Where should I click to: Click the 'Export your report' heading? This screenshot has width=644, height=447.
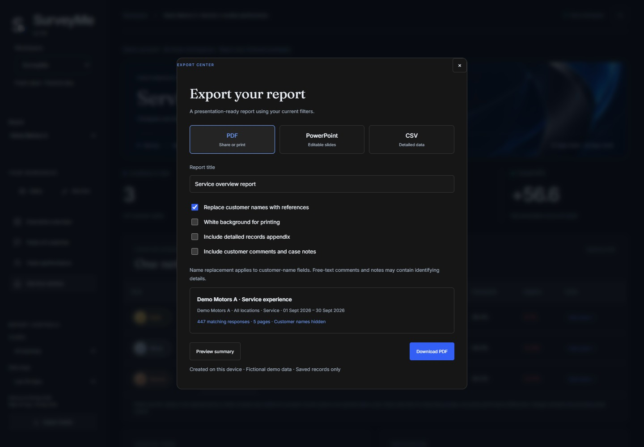247,94
